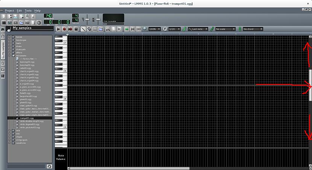
Task: Click the time signature numerator display
Action: coord(76,16)
